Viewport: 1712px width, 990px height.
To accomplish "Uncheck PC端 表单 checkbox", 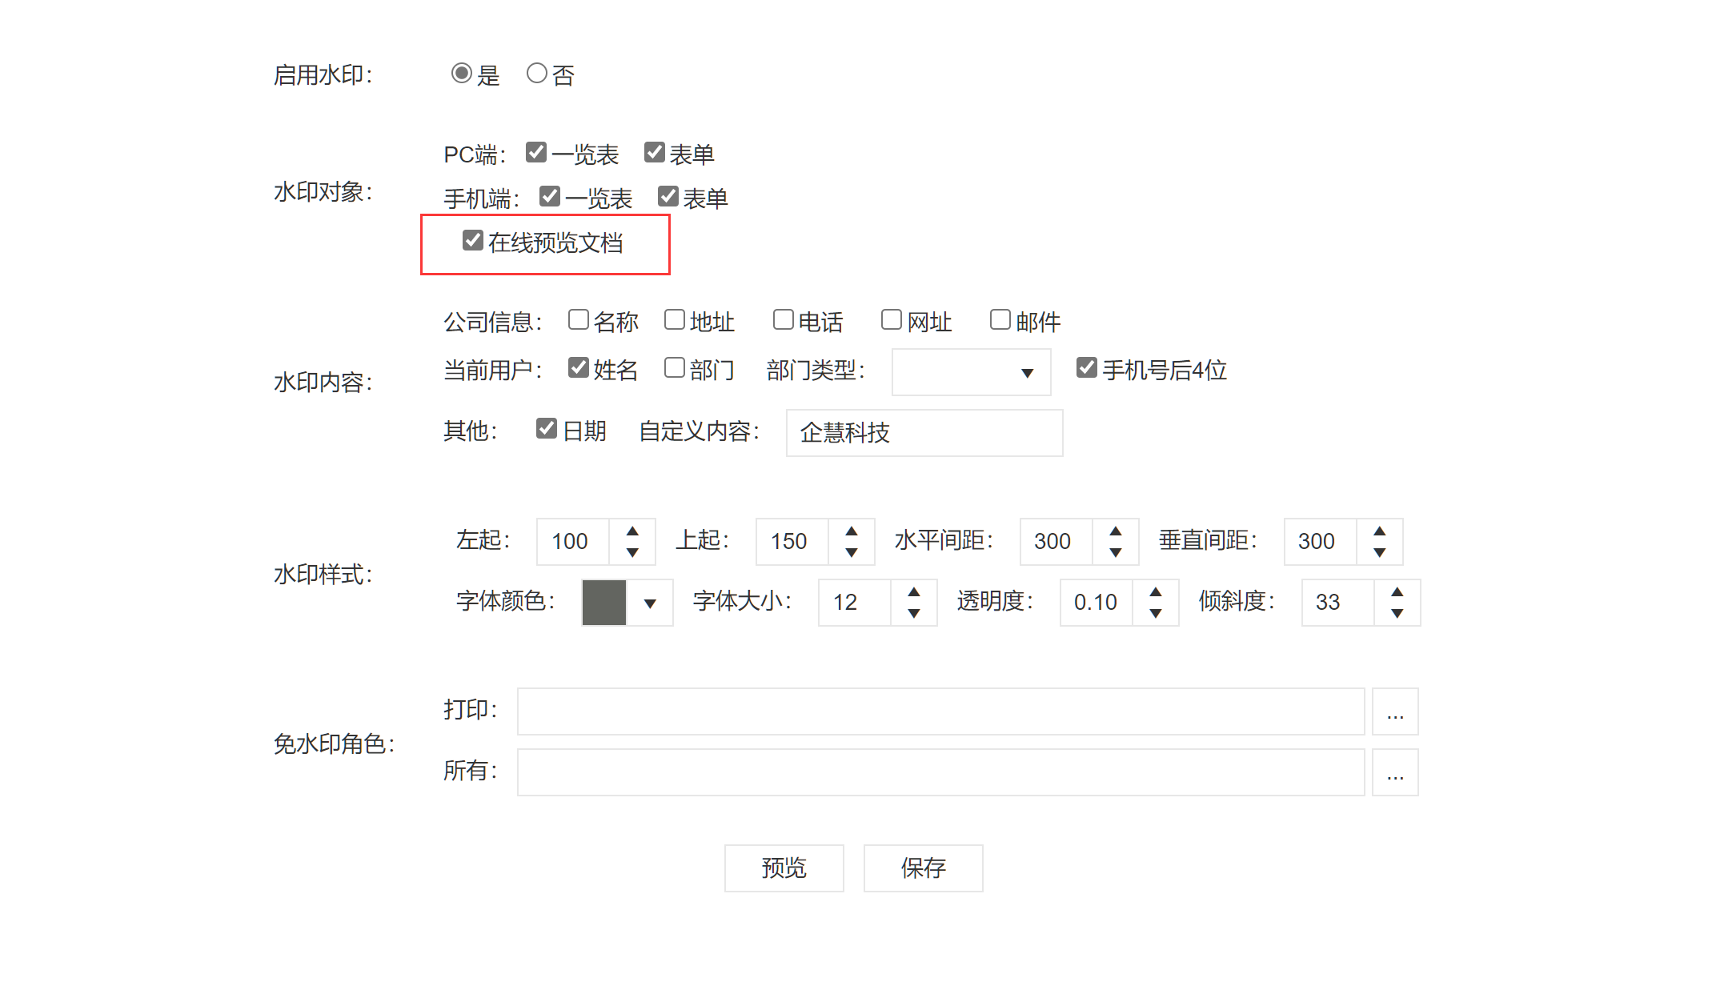I will coord(654,152).
